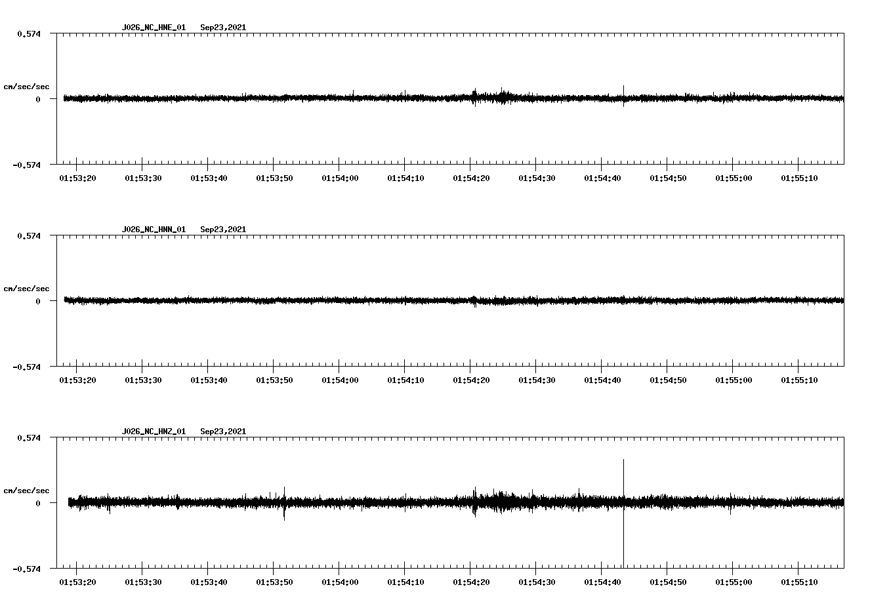Image resolution: width=891 pixels, height=606 pixels.
Task: Click the small spike near 01:54:43 in HNE trace
Action: click(623, 96)
